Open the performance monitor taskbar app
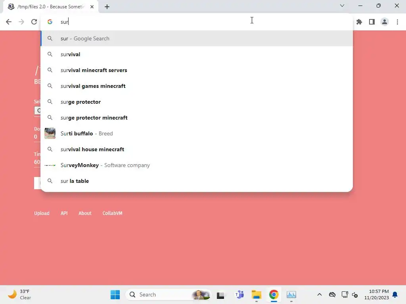Screen dimensions: 406x304 (291, 294)
